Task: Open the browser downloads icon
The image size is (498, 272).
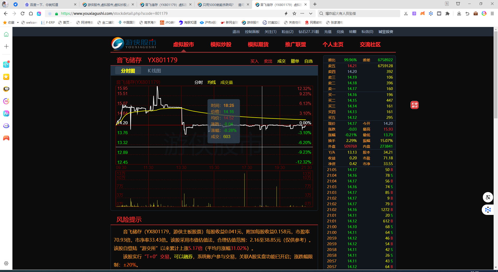Action: (x=459, y=13)
